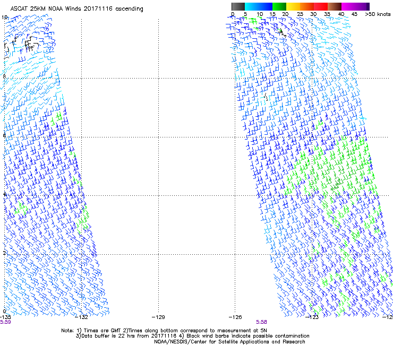Click the purple '5:59' time stamp
The image size is (393, 345).
pos(5,322)
